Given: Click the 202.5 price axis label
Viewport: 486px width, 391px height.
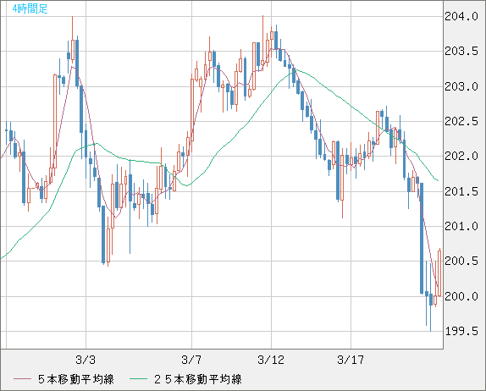Looking at the screenshot, I should coord(461,122).
